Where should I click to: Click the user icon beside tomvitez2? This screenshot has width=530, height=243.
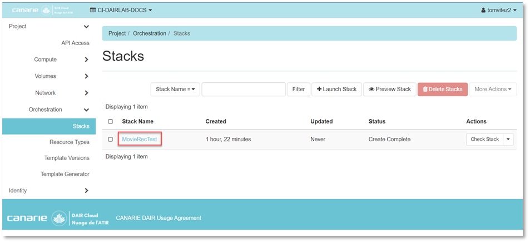tap(483, 11)
